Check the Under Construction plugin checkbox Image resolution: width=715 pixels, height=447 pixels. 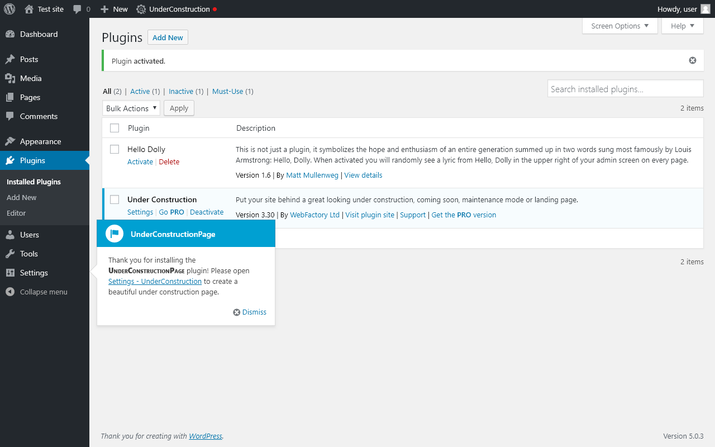115,199
